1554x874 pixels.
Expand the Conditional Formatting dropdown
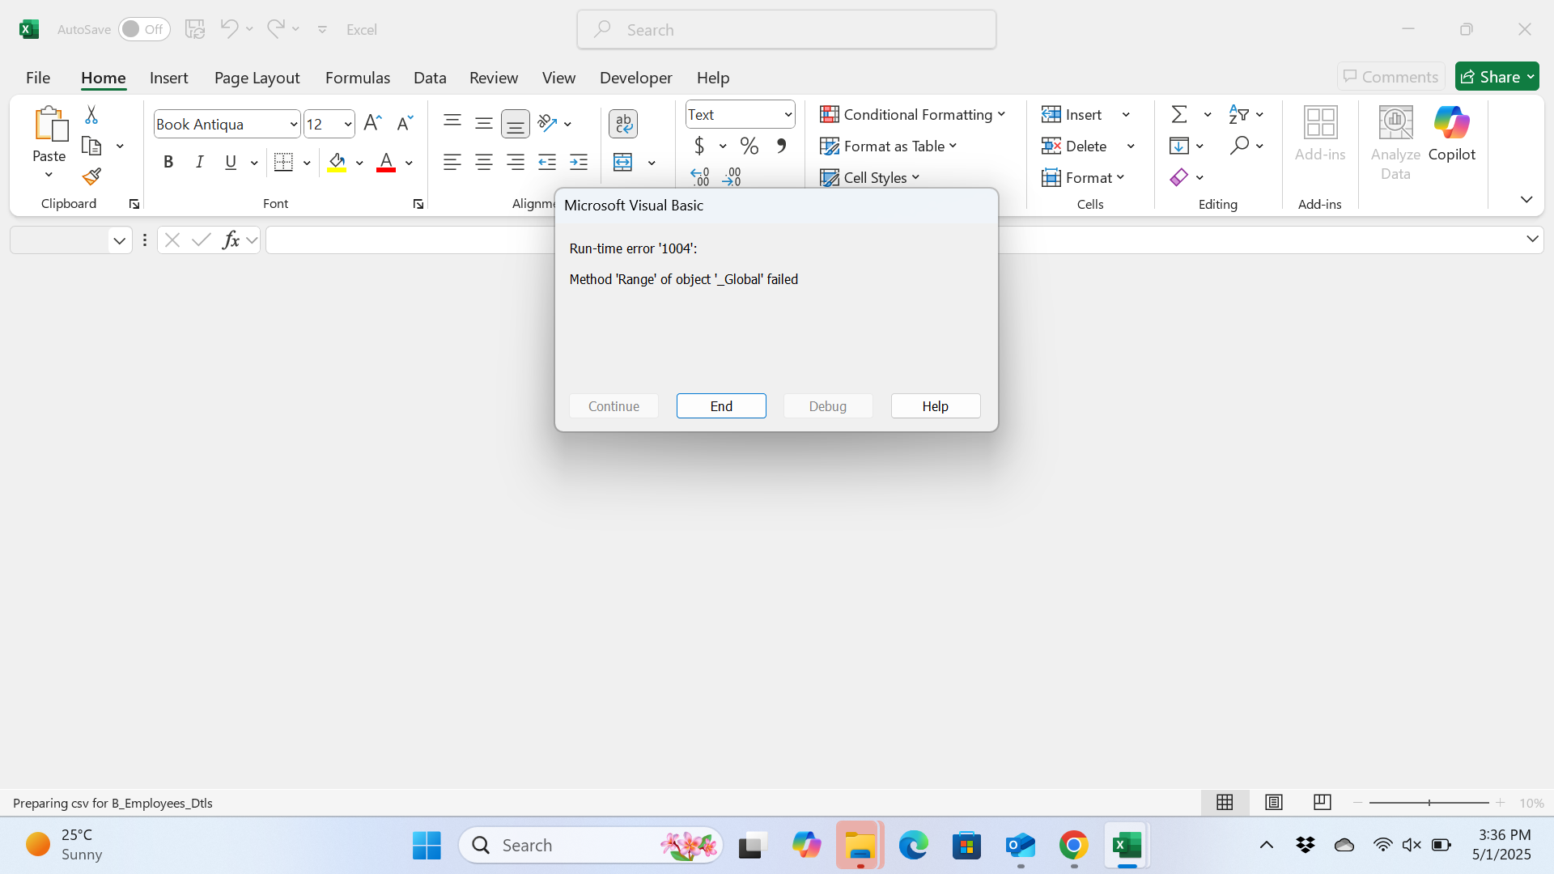913,114
